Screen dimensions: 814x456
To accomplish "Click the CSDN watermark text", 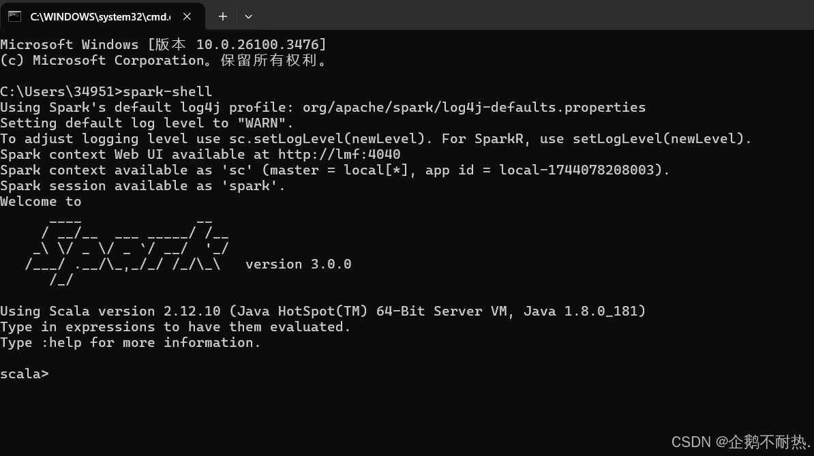I will pos(741,442).
